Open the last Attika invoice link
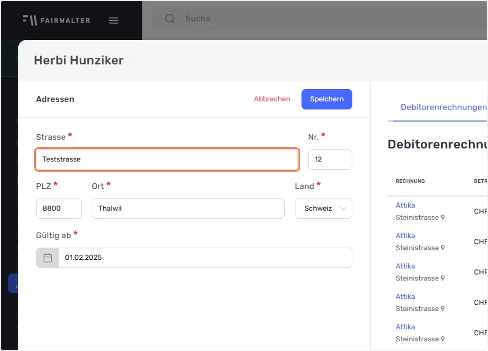 tap(405, 327)
